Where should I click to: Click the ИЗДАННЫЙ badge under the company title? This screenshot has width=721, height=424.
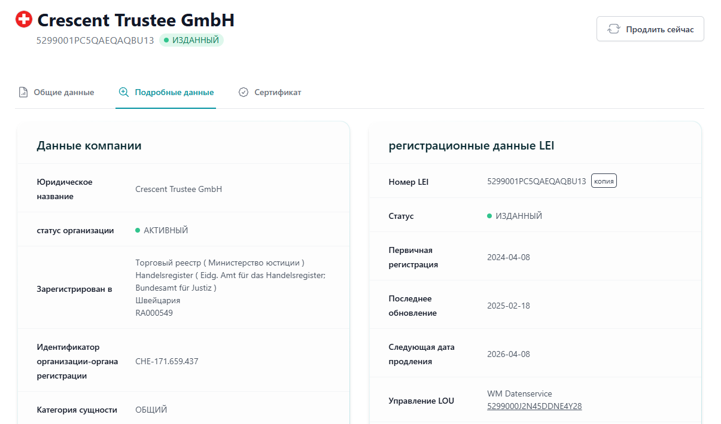point(191,39)
